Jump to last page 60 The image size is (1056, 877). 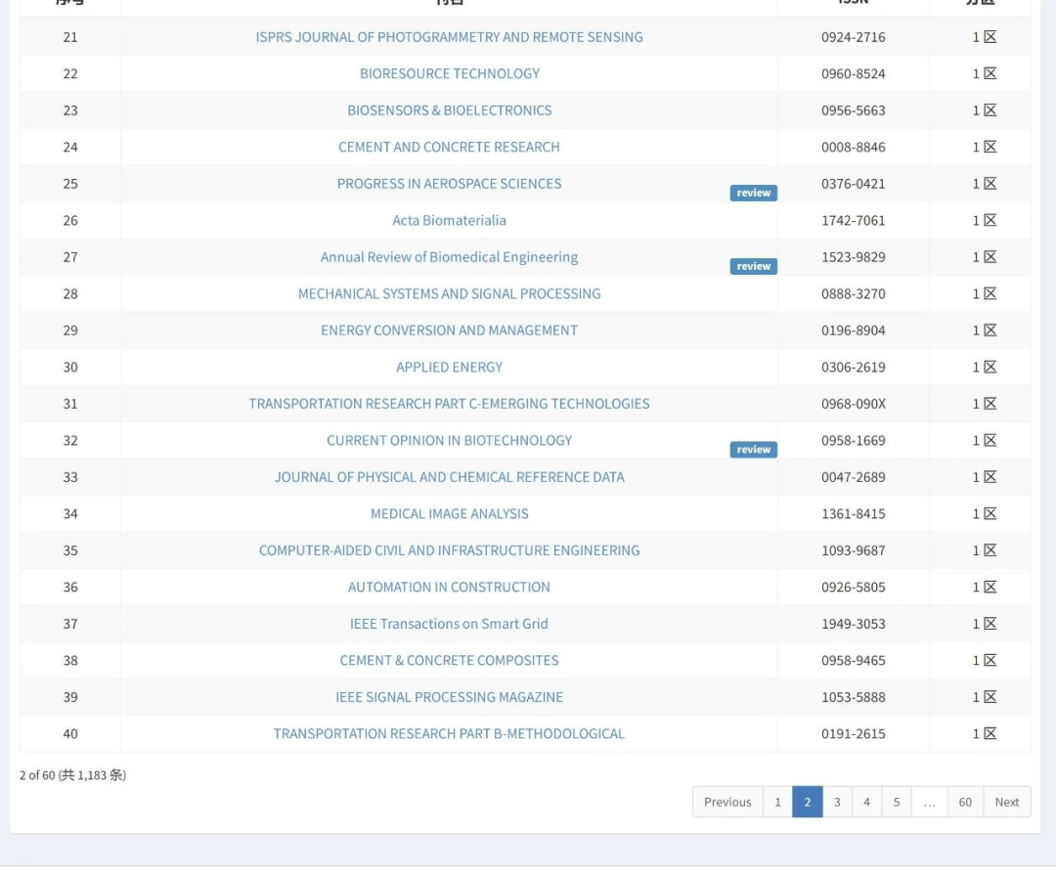click(x=965, y=802)
